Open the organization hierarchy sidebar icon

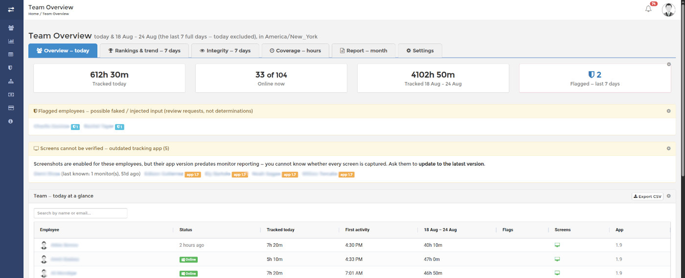(x=11, y=81)
